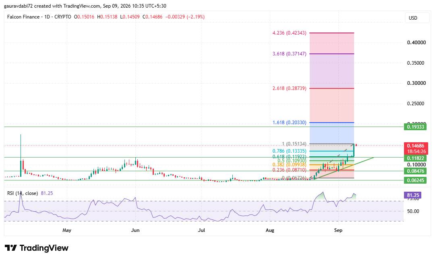Click the USD currency button
Image resolution: width=435 pixels, height=260 pixels.
413,18
